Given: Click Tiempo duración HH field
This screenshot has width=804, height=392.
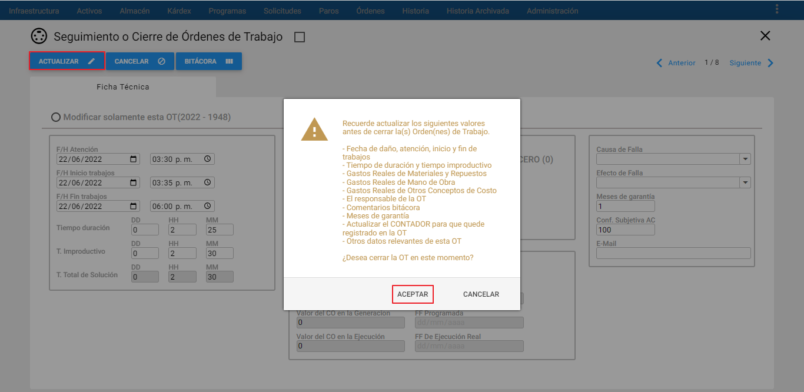Looking at the screenshot, I should coord(182,230).
